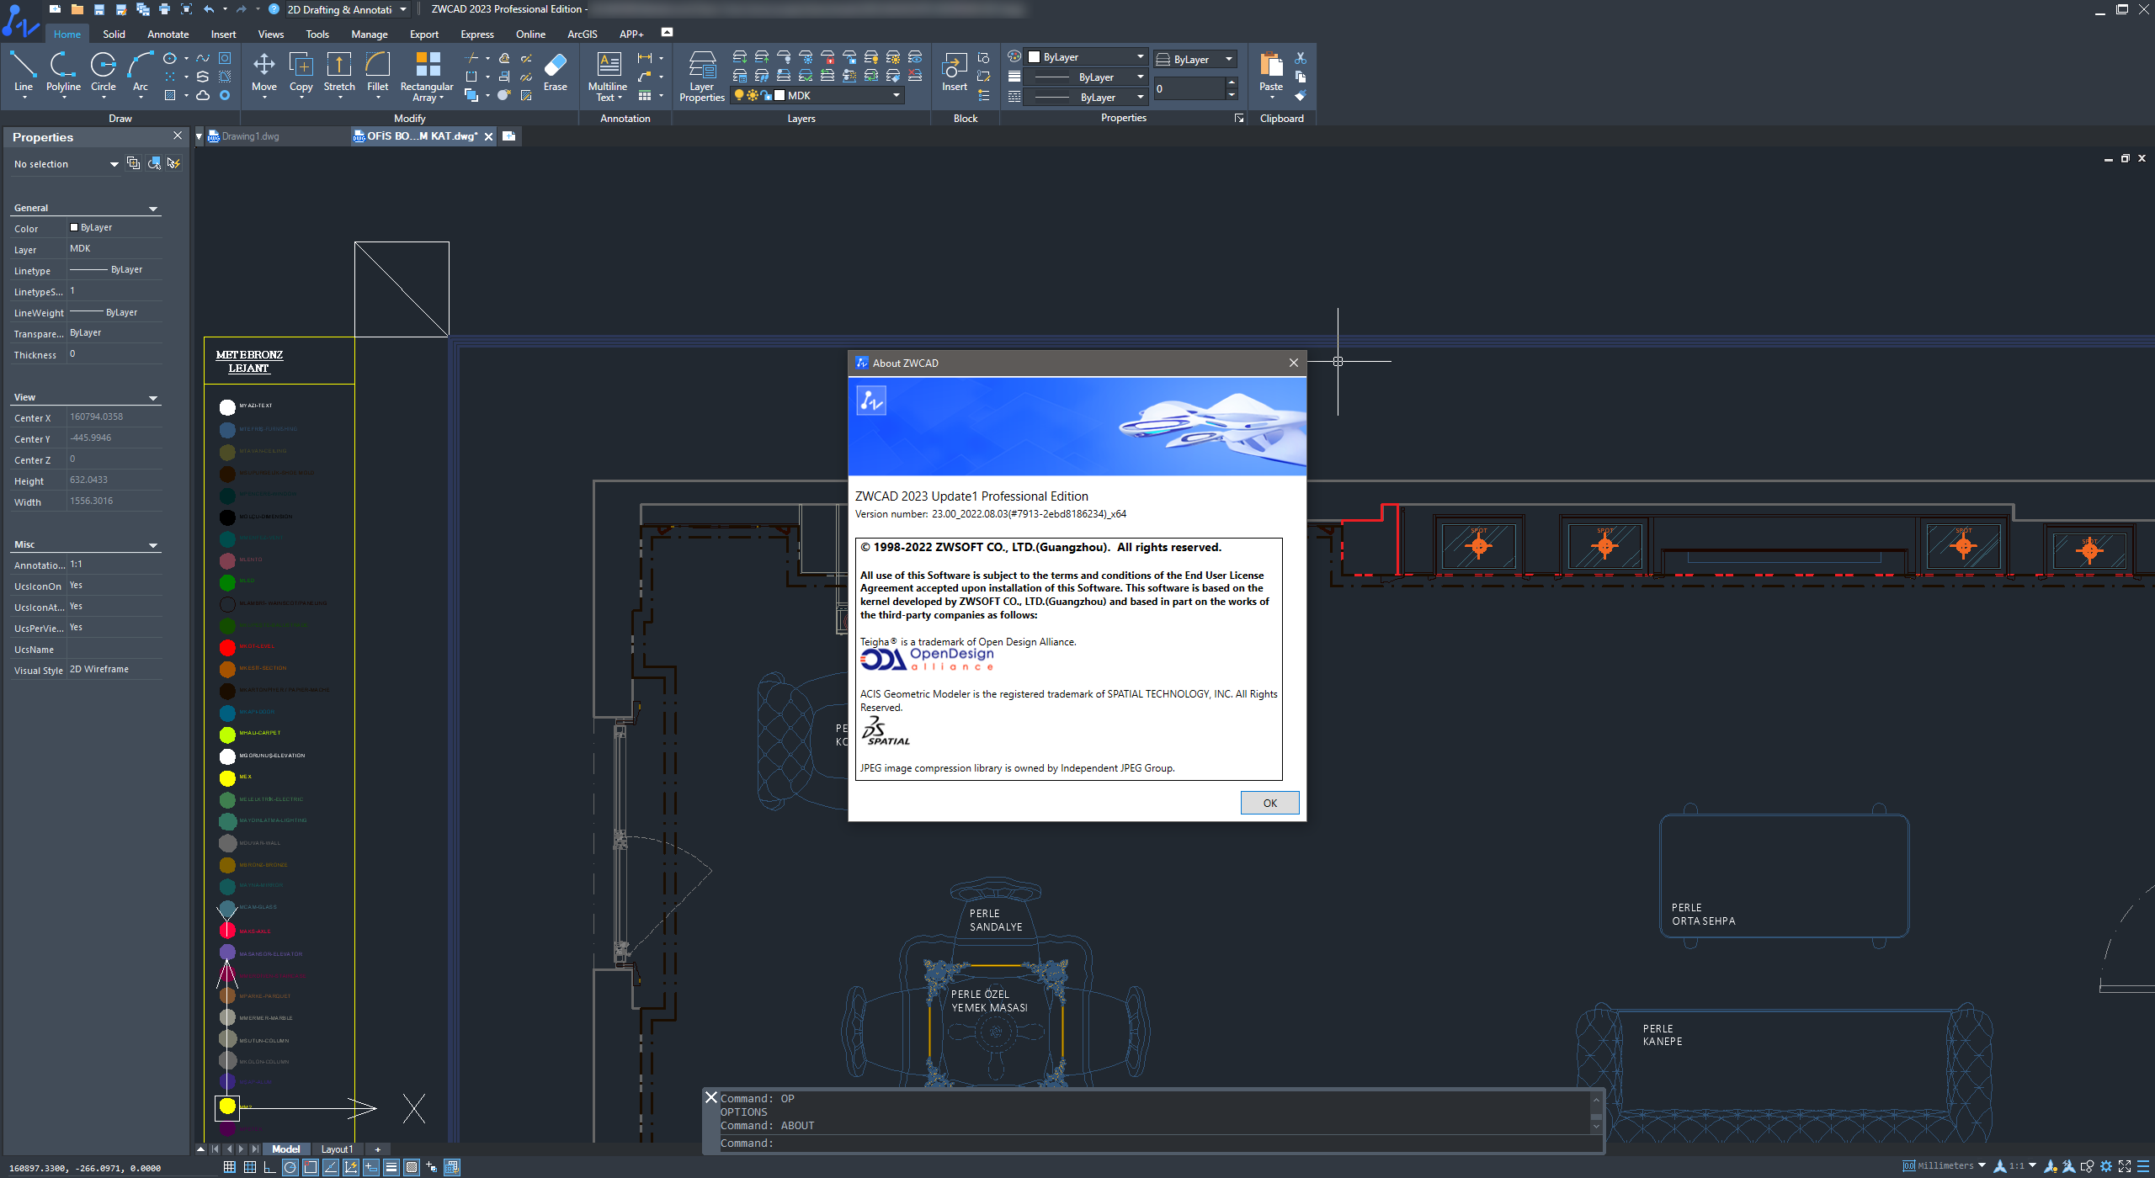Open the lineweight ByLayer dropdown in ribbon

1086,77
